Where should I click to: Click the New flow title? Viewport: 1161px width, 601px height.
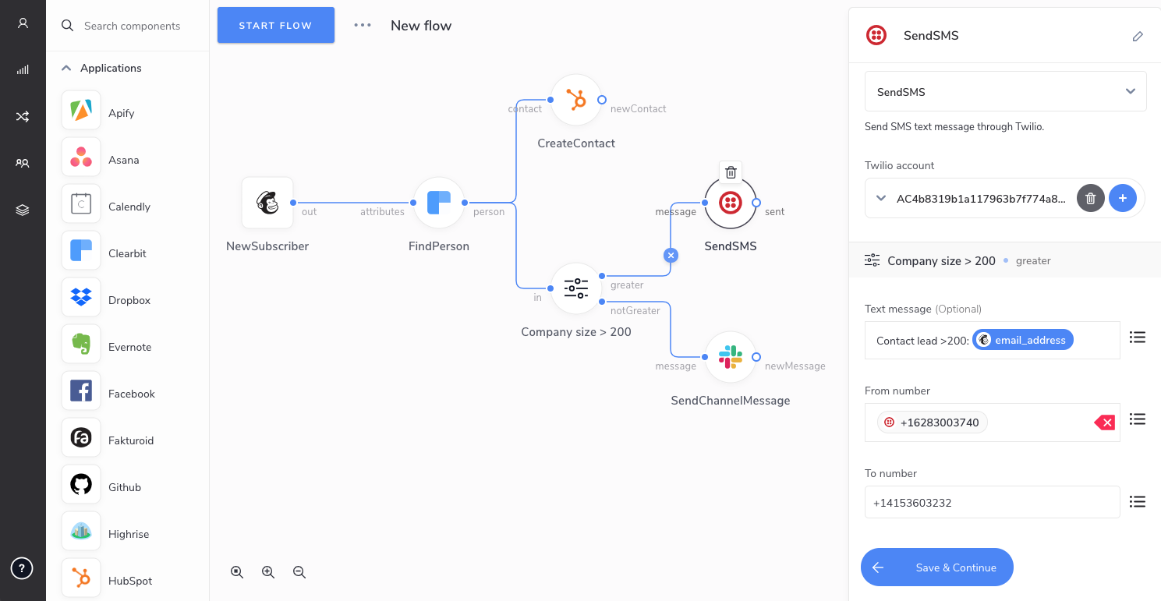tap(421, 25)
